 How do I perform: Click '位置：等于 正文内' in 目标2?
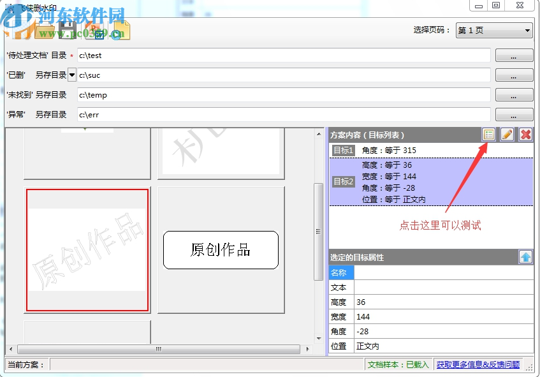click(x=393, y=200)
